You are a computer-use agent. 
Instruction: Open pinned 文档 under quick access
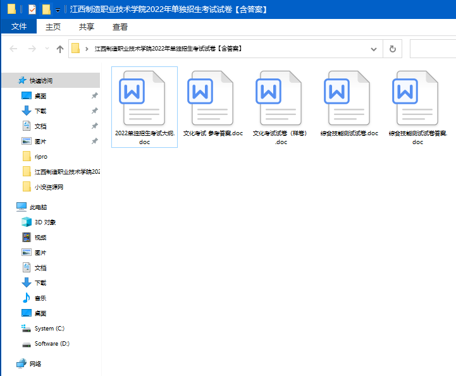point(40,126)
